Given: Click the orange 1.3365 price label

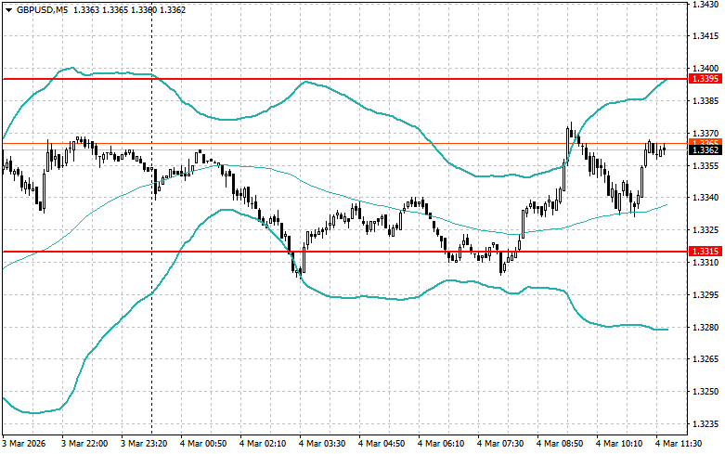Looking at the screenshot, I should (705, 141).
